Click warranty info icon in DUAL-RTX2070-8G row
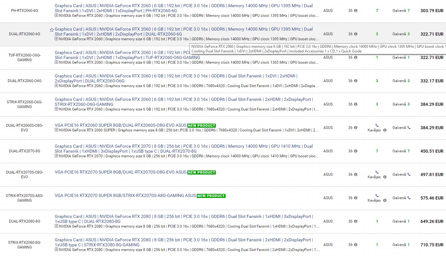The image size is (446, 256). click(x=356, y=151)
